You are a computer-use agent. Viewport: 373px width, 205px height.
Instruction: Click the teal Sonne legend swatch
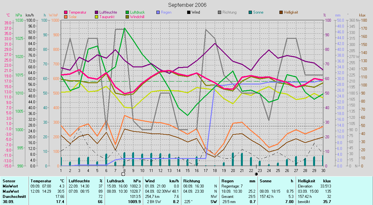(x=250, y=12)
